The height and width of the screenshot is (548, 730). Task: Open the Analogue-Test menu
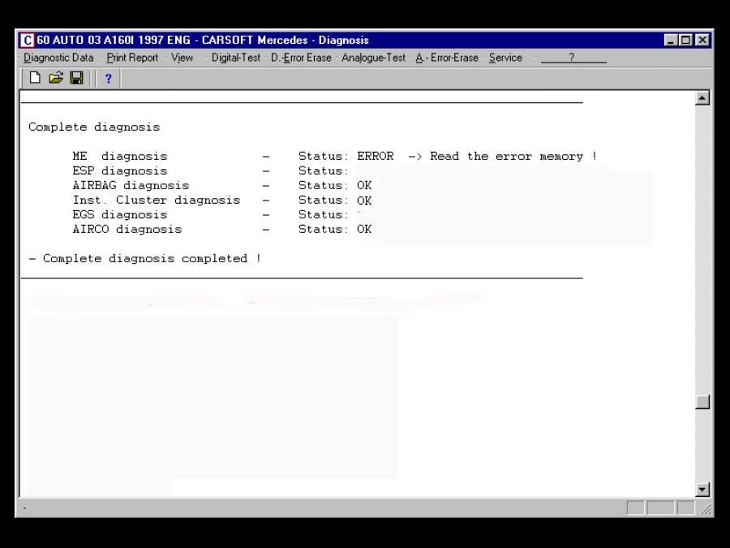point(373,58)
